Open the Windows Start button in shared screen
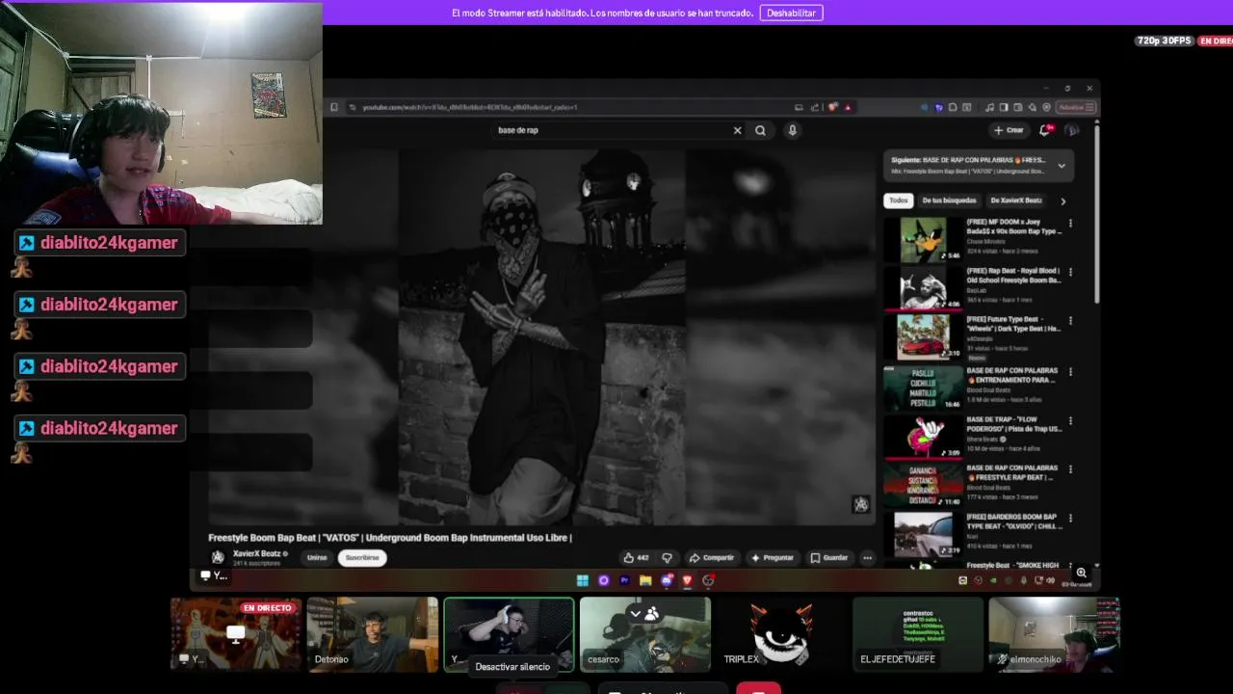 tap(583, 580)
